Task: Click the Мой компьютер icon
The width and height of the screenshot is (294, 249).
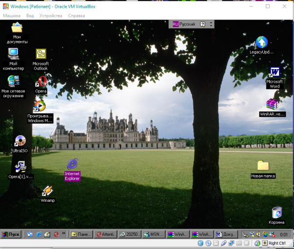Action: point(14,54)
